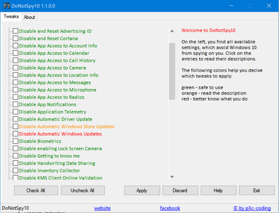This screenshot has width=279, height=213.
Task: Click the Uncheck All button
Action: point(82,190)
